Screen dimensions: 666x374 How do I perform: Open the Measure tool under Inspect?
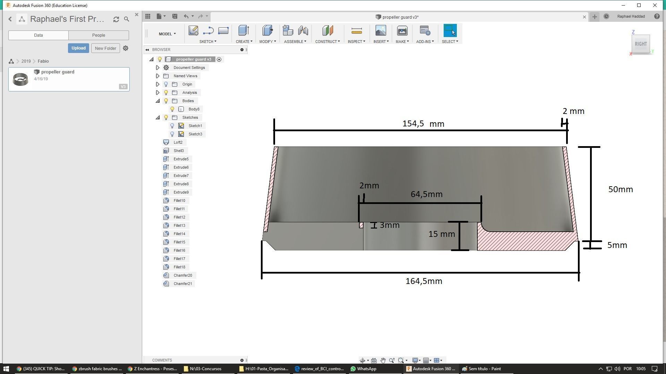click(x=356, y=31)
